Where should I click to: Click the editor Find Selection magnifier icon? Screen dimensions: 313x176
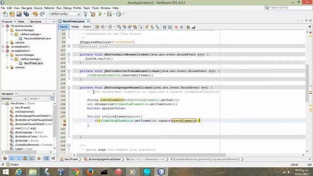click(119, 27)
